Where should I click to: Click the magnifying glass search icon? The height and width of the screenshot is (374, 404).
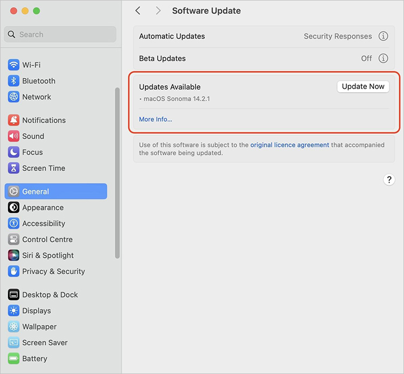coord(11,34)
